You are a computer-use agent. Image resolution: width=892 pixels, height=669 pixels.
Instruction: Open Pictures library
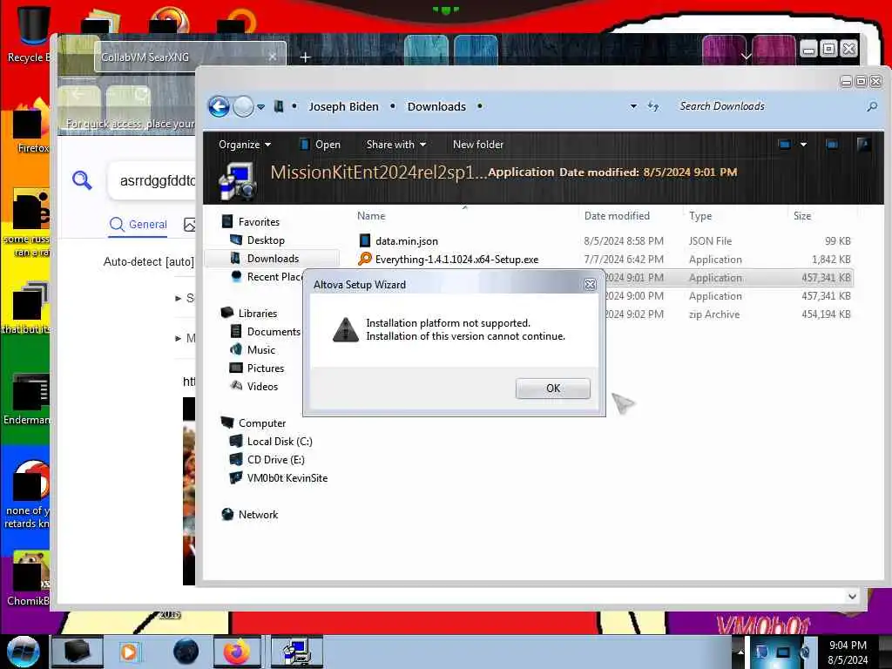(265, 368)
